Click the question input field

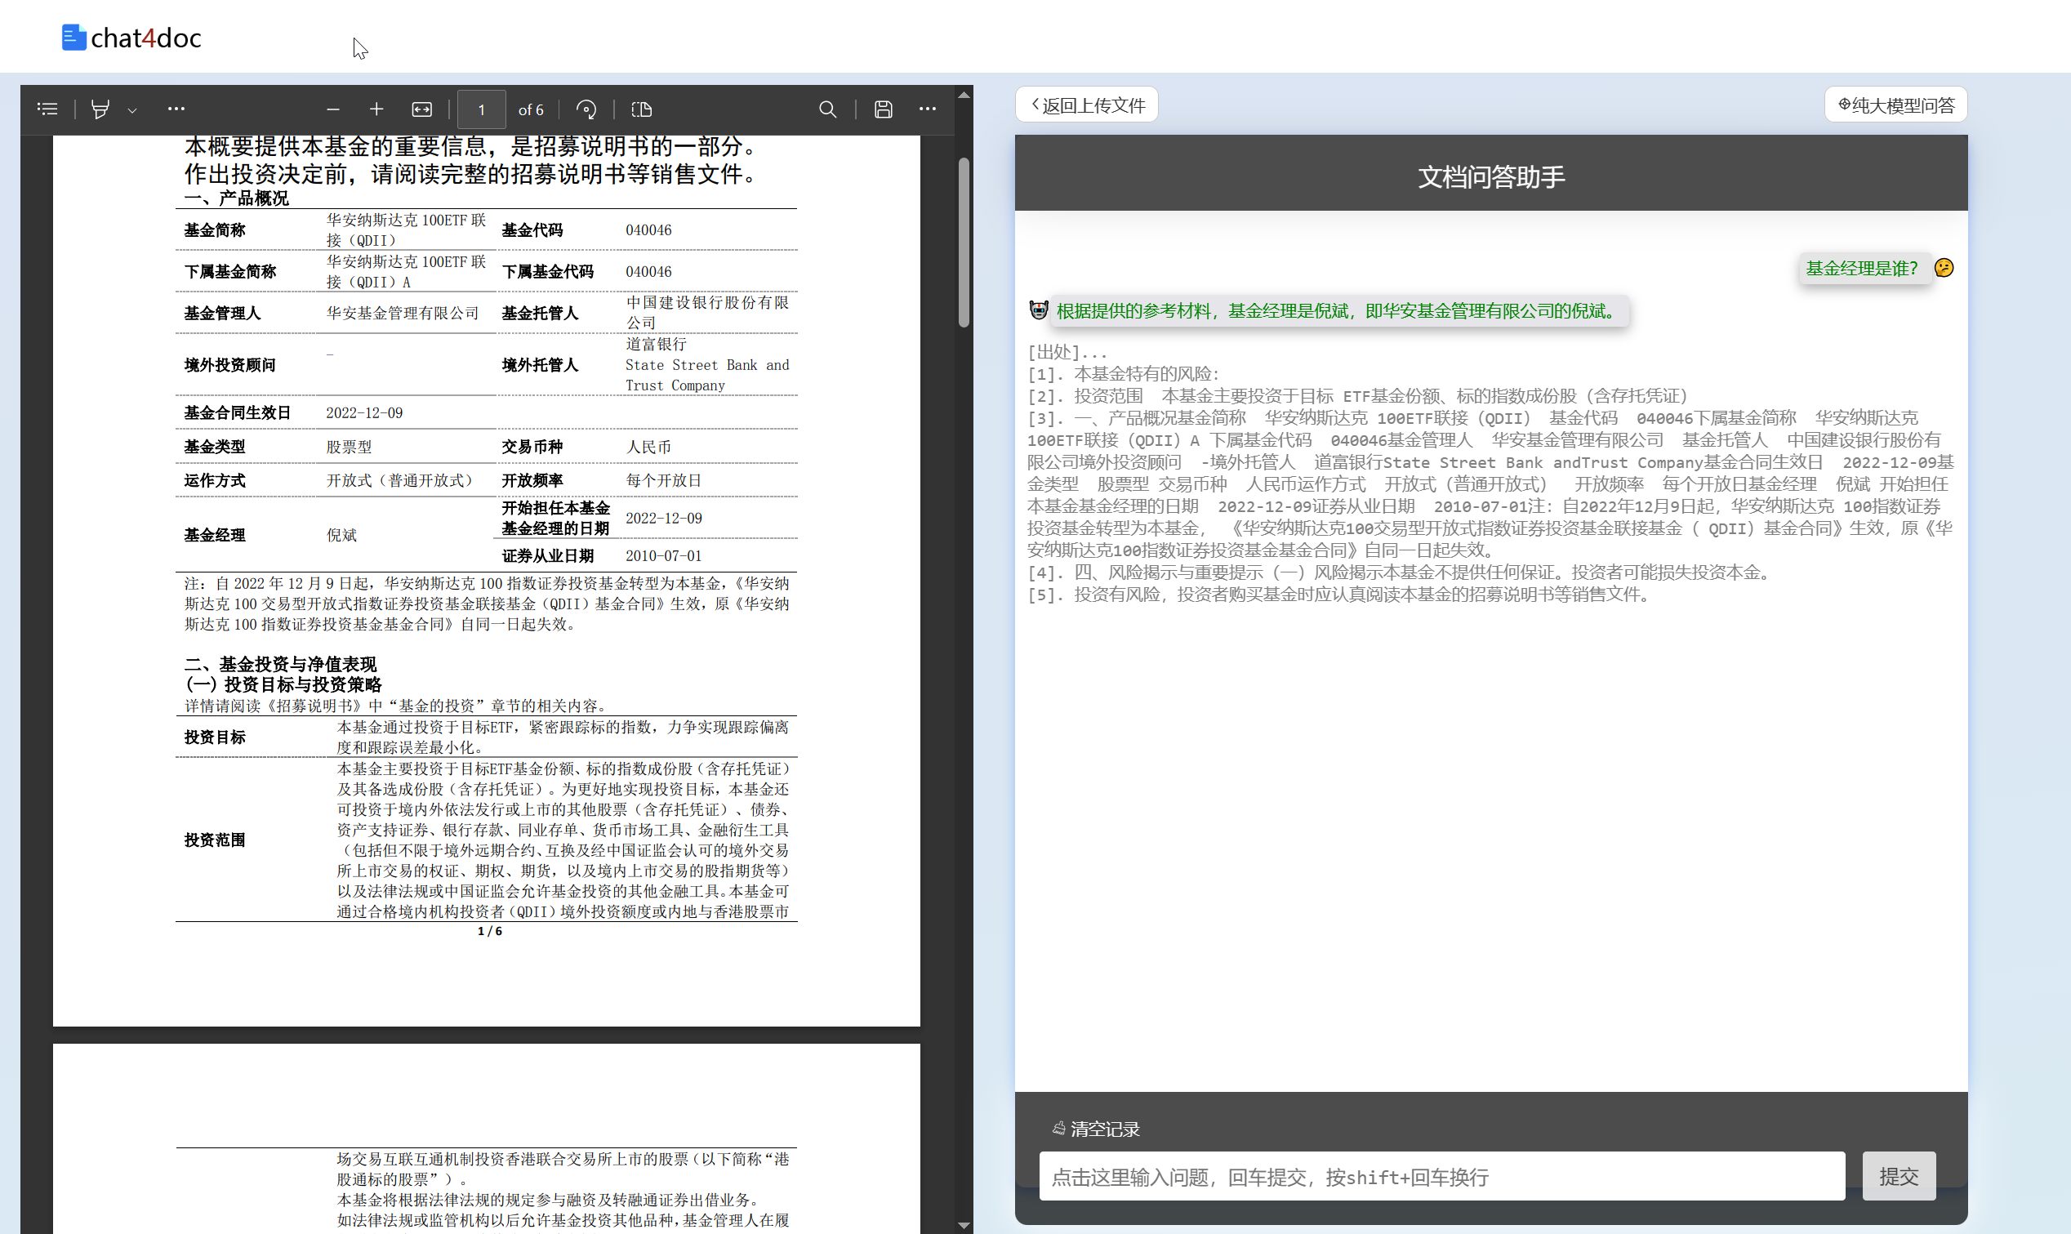coord(1441,1176)
